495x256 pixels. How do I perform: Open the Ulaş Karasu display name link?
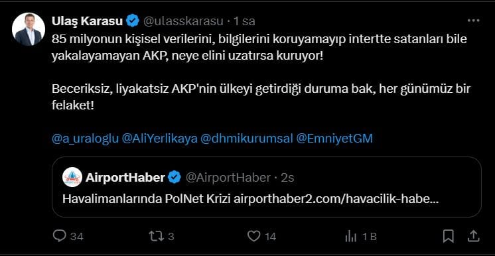pyautogui.click(x=87, y=21)
